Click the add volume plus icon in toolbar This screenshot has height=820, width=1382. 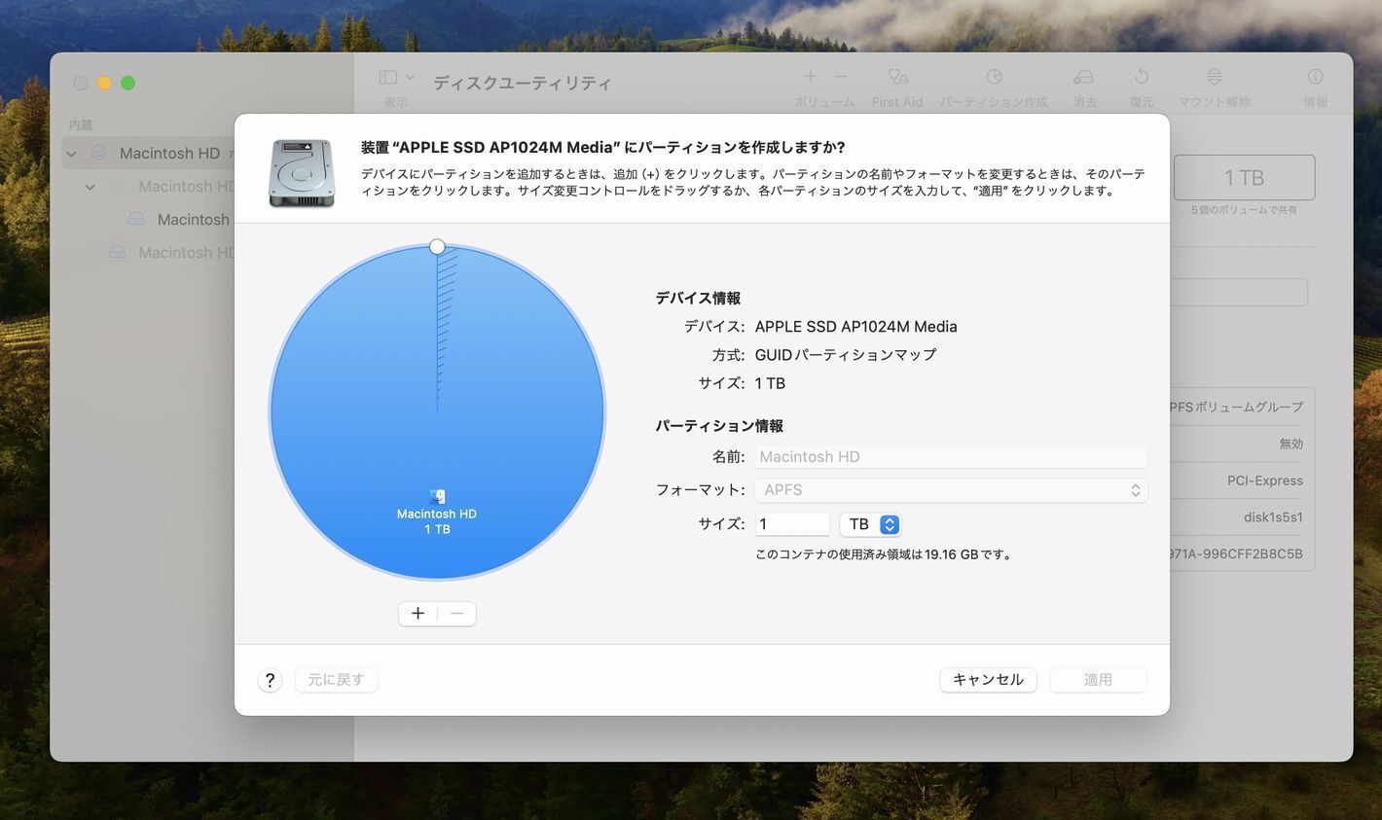coord(810,77)
